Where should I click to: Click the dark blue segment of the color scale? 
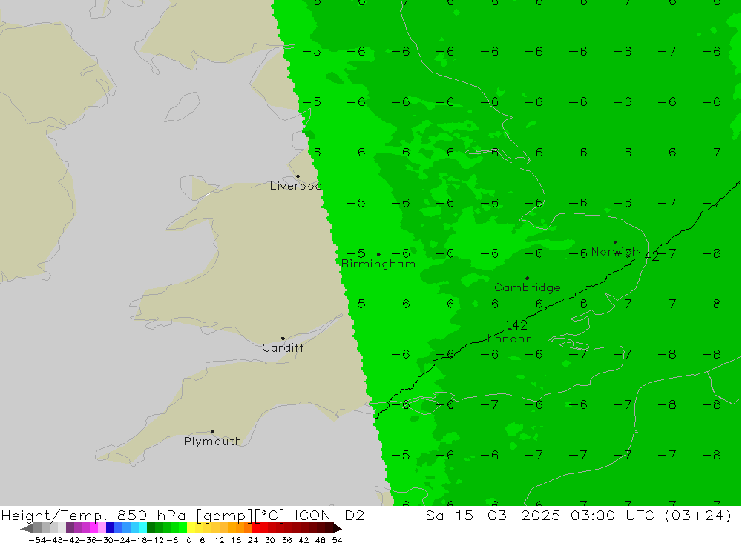click(111, 528)
